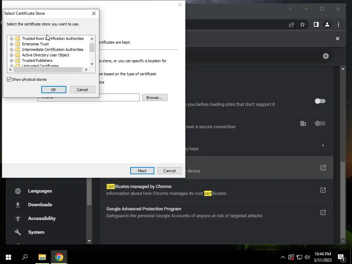352x264 pixels.
Task: Clear the settings search field
Action: click(x=326, y=56)
